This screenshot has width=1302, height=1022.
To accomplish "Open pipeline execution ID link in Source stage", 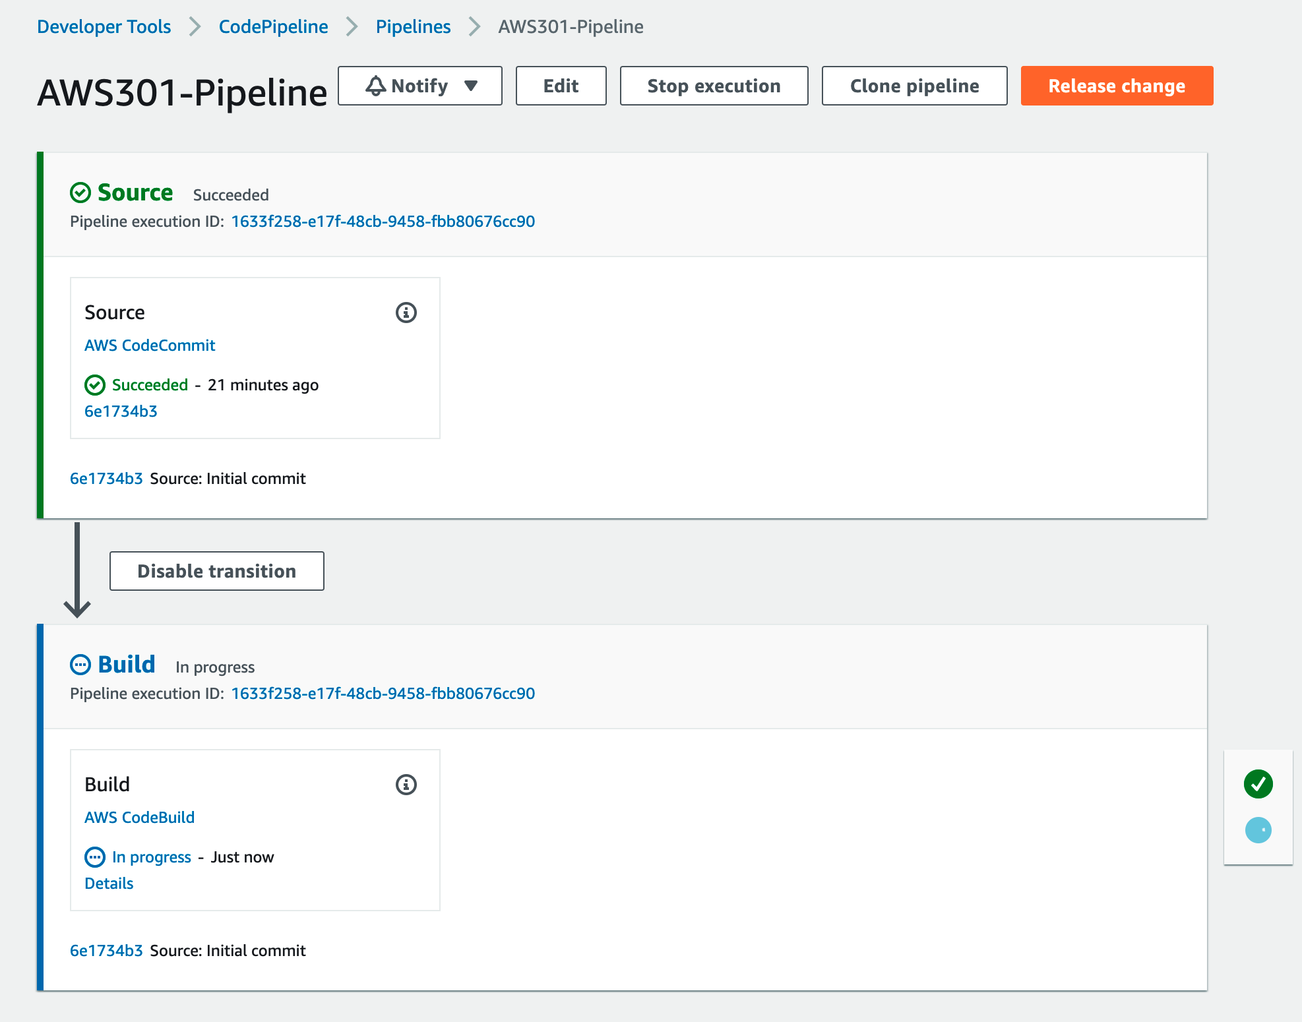I will [x=383, y=222].
